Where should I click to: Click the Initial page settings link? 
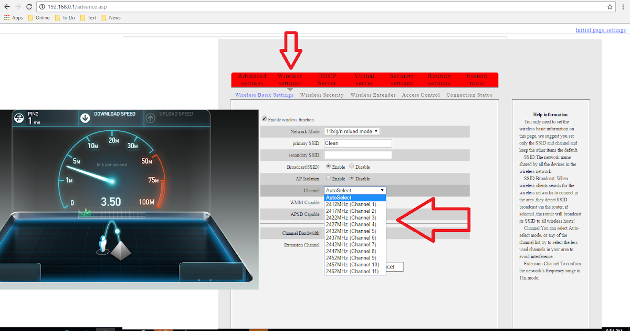pyautogui.click(x=600, y=30)
